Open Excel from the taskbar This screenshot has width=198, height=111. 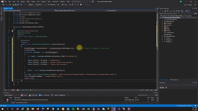pyautogui.click(x=88, y=109)
